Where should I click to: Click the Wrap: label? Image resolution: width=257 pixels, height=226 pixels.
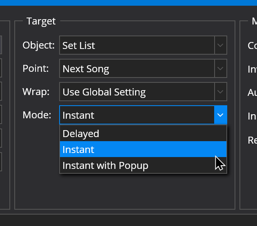coord(36,92)
